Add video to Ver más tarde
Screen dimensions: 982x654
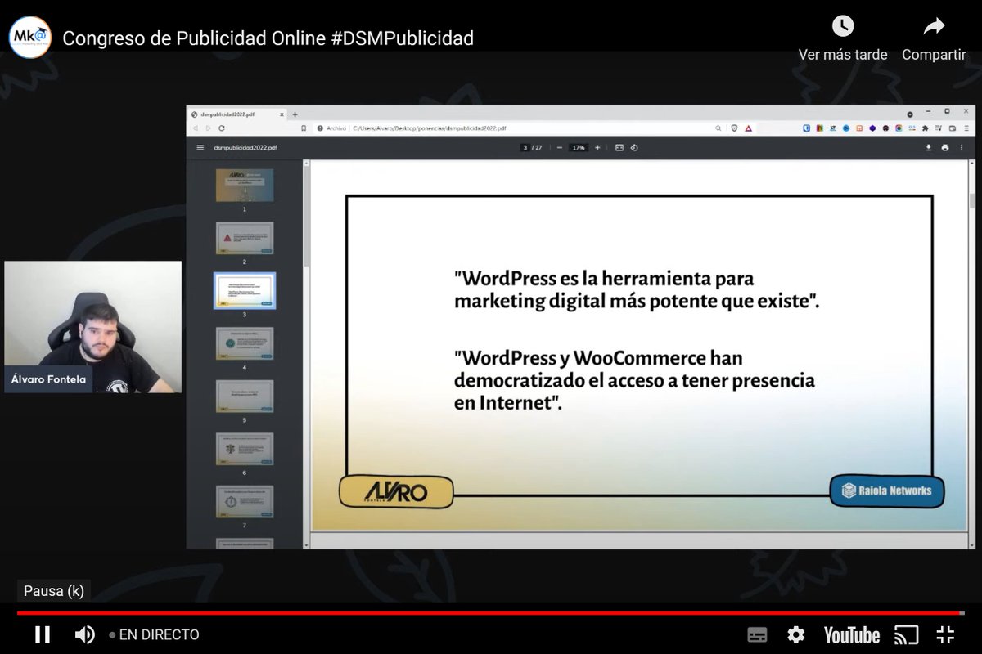pyautogui.click(x=843, y=38)
